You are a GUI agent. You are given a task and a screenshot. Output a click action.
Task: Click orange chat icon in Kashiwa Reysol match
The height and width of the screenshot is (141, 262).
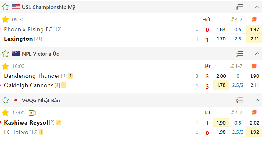(x=254, y=113)
